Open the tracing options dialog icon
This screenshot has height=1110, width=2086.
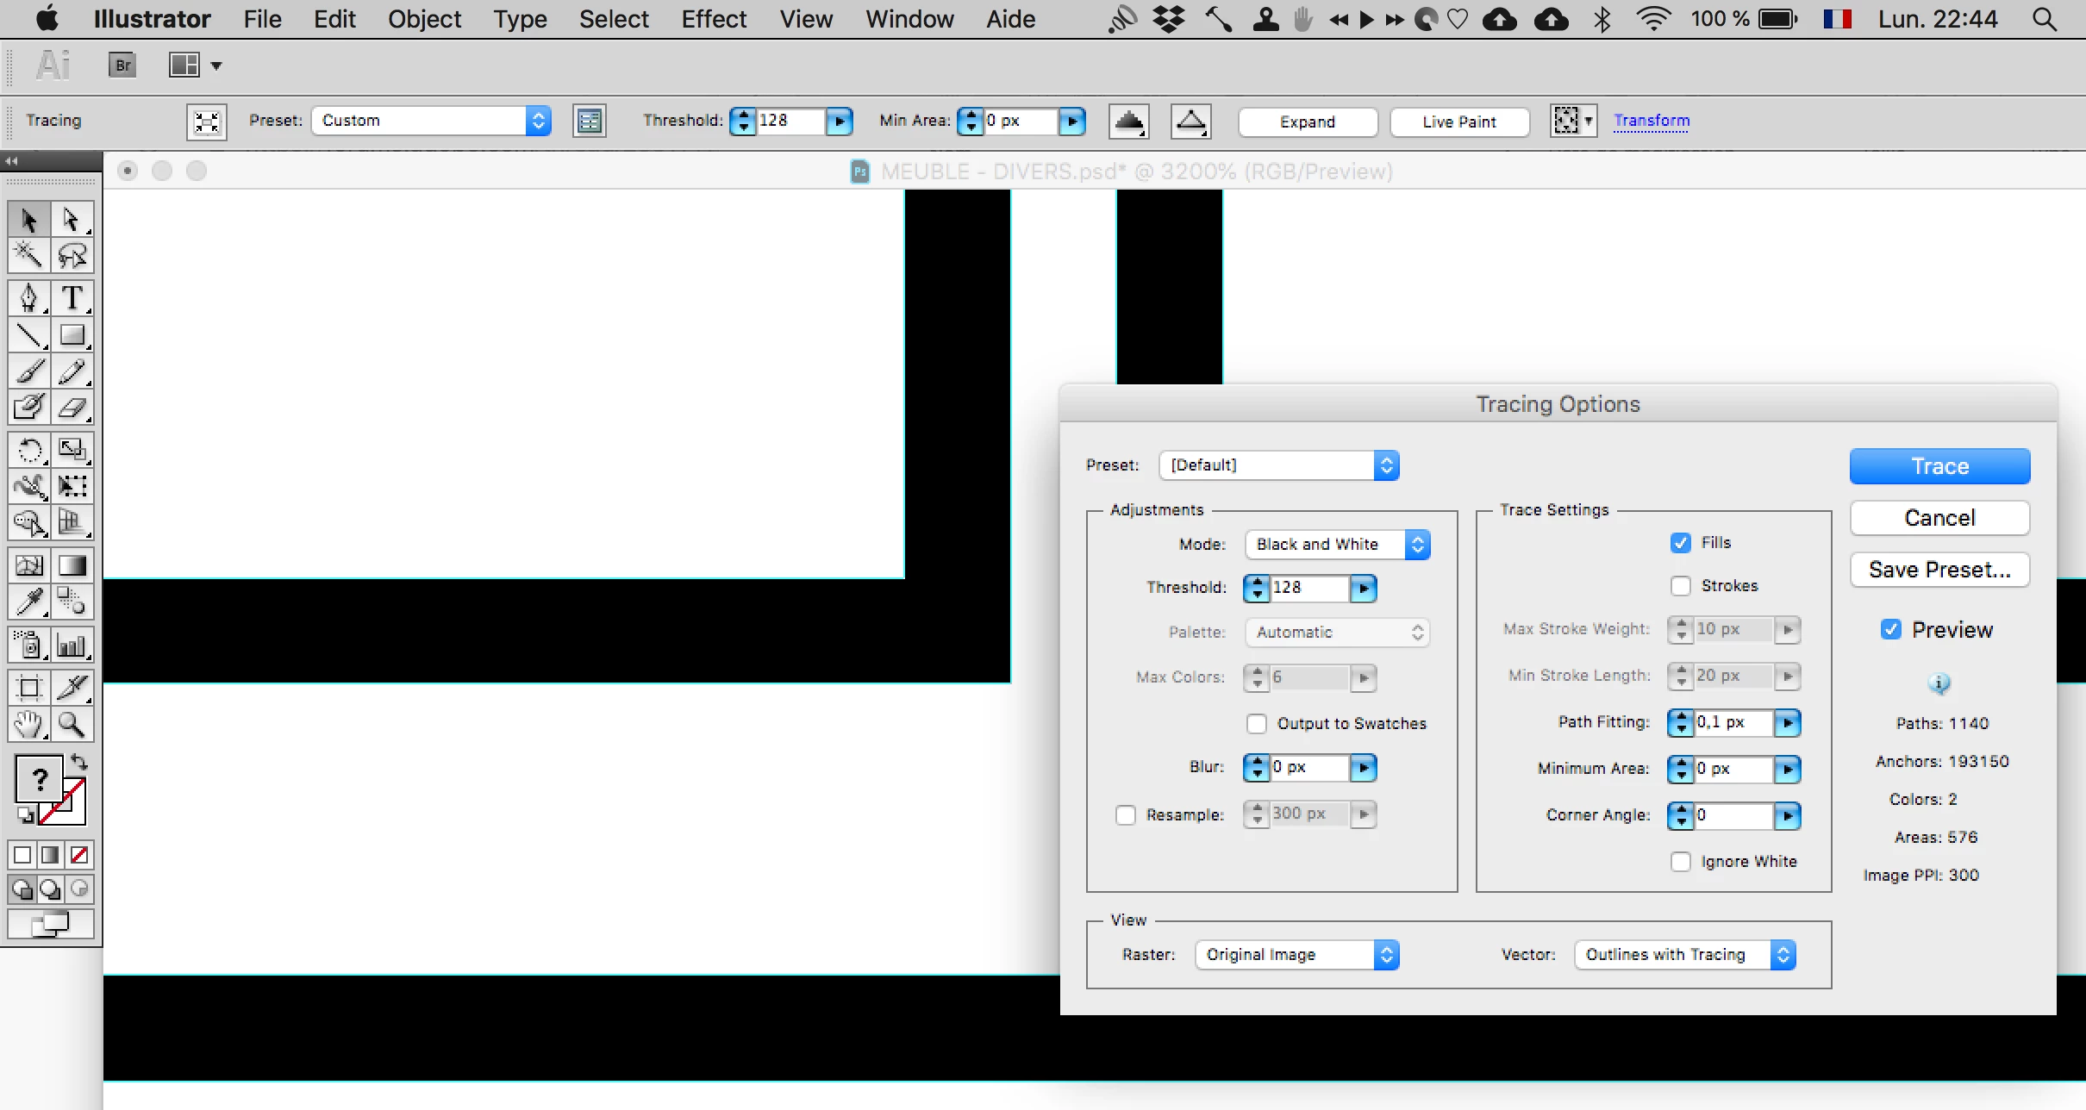[590, 121]
